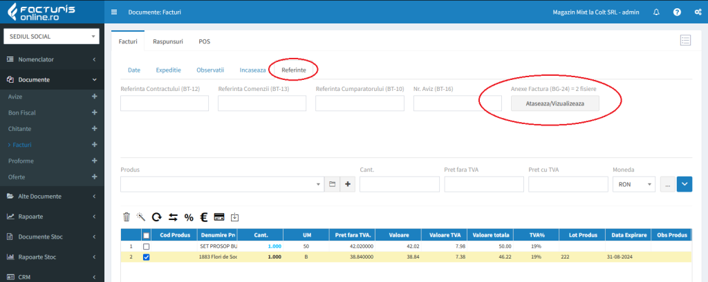Screen dimensions: 708x282
Task: Open the Date sub-tab
Action: tap(134, 70)
